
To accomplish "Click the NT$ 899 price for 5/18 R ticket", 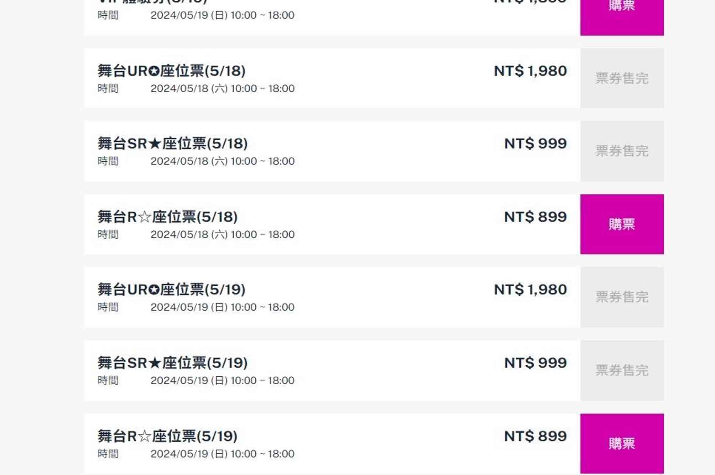I will pos(536,217).
